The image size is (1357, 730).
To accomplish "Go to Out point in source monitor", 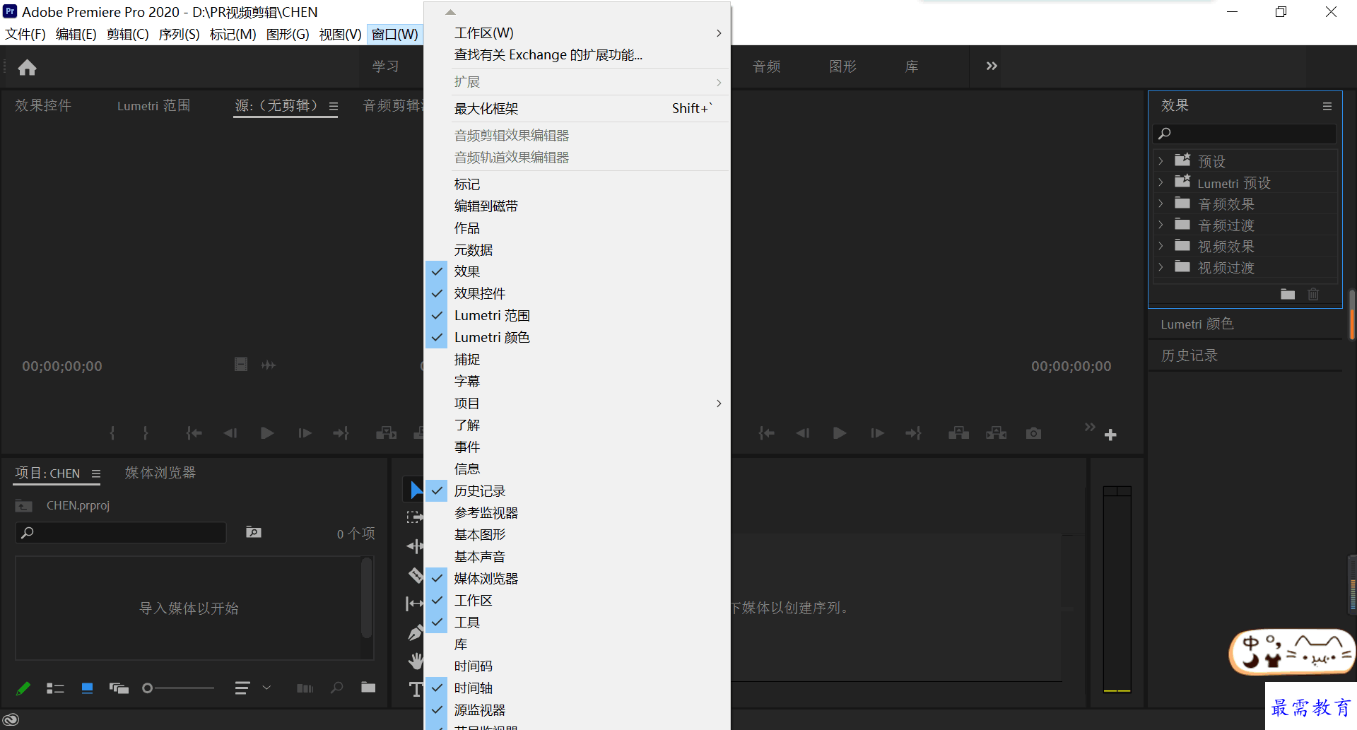I will (341, 433).
